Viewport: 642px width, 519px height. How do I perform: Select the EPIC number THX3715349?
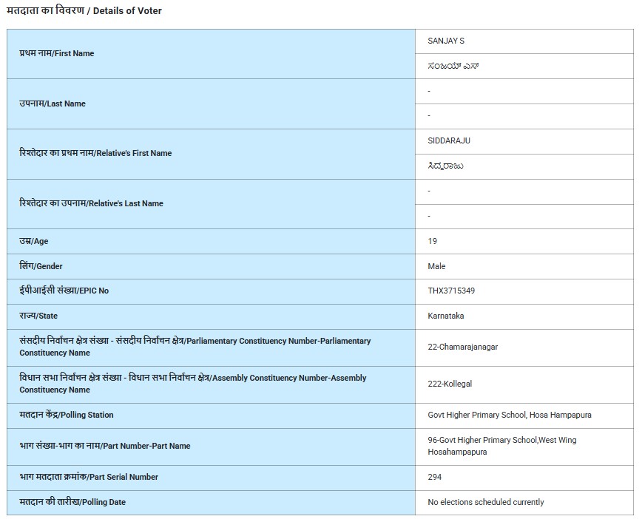tap(451, 291)
